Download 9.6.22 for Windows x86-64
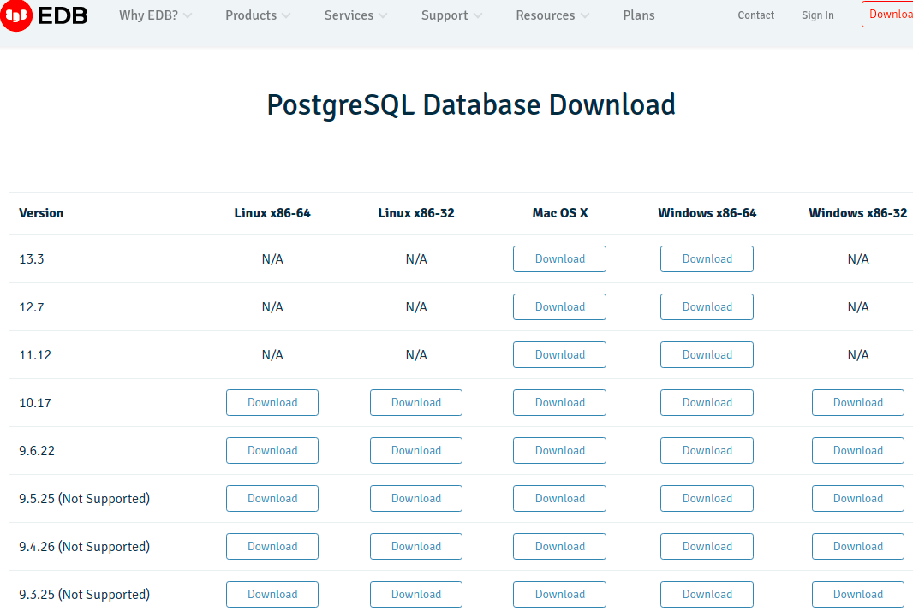913x611 pixels. (707, 450)
